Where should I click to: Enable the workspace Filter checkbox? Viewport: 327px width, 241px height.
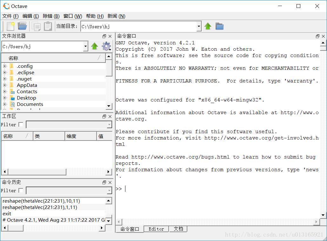[21, 125]
